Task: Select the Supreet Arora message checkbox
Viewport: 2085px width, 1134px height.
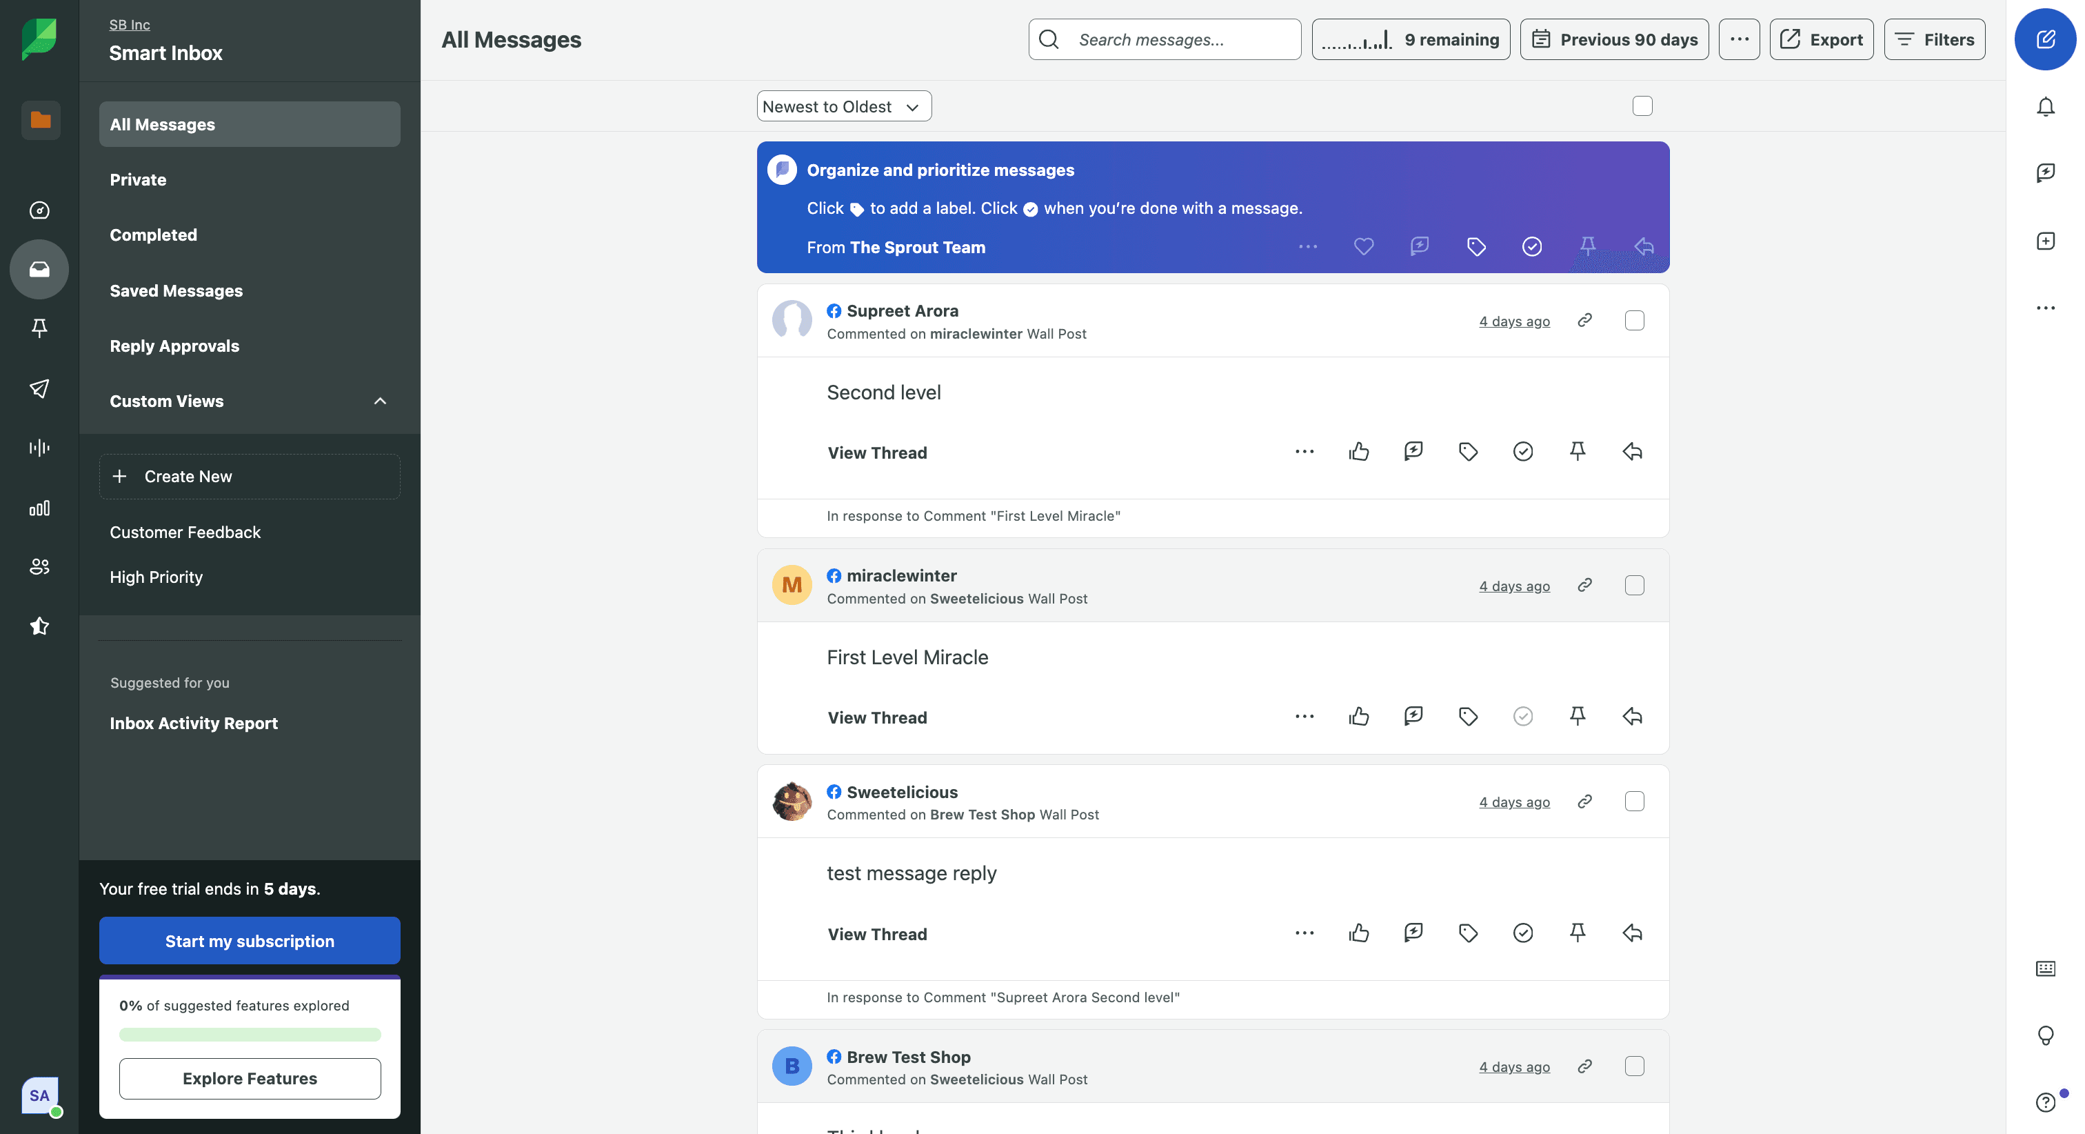Action: pos(1634,321)
